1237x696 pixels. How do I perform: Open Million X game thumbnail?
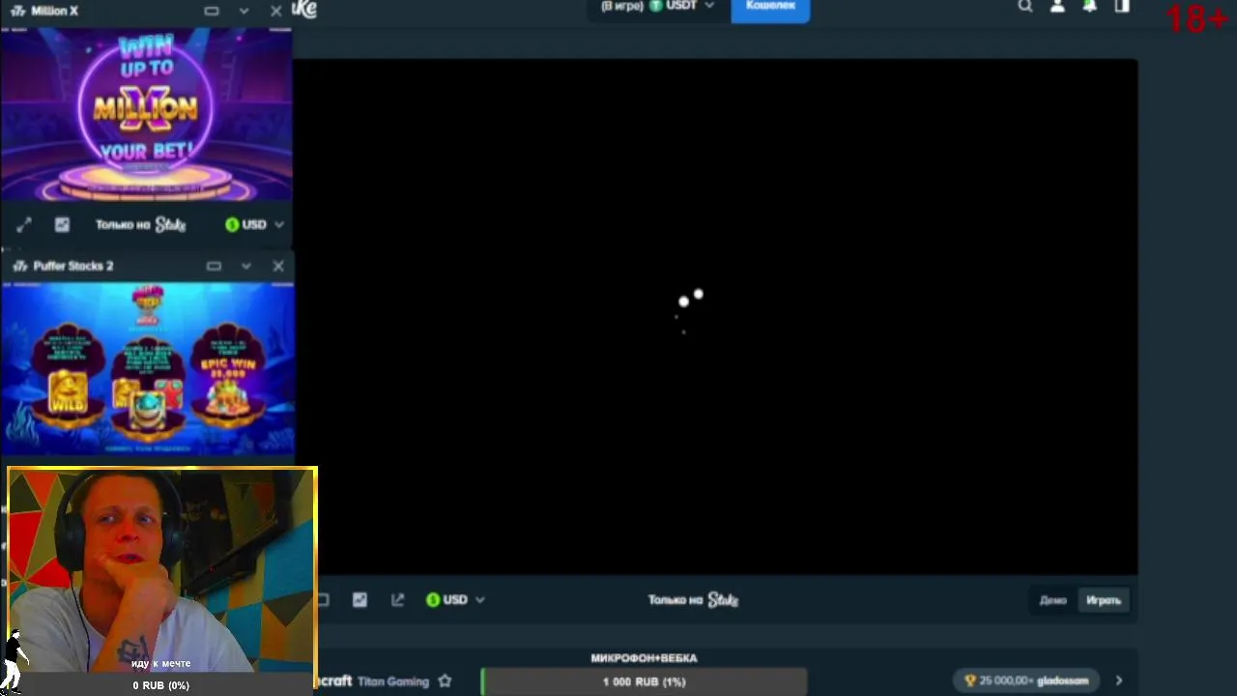click(x=147, y=114)
